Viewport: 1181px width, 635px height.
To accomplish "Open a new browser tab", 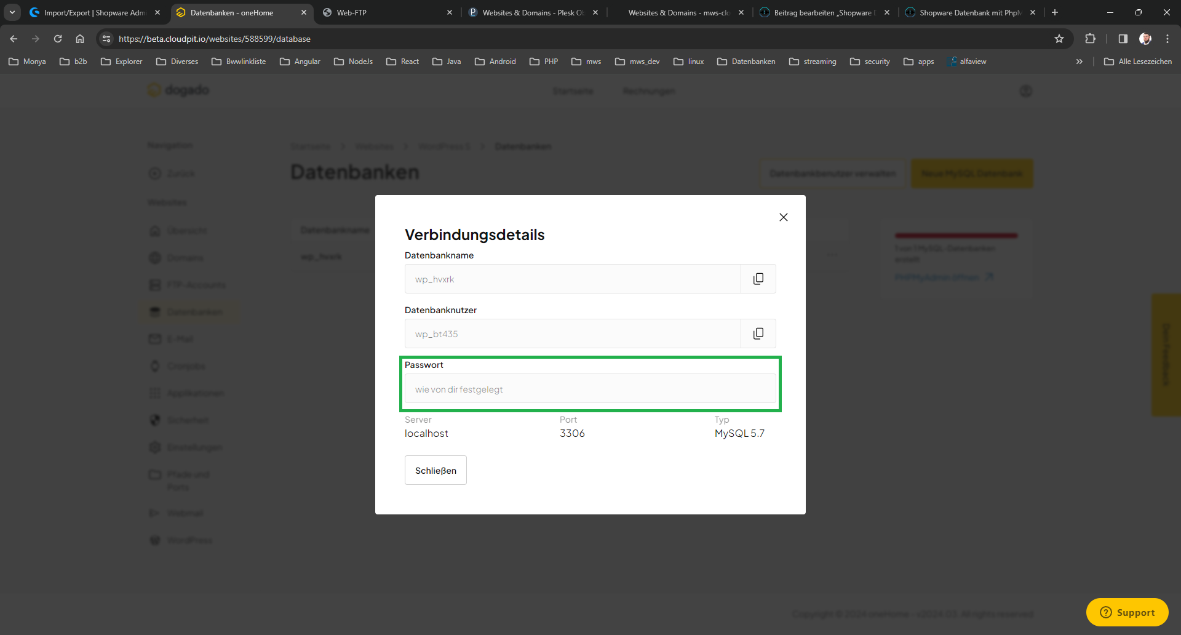I will click(1055, 12).
